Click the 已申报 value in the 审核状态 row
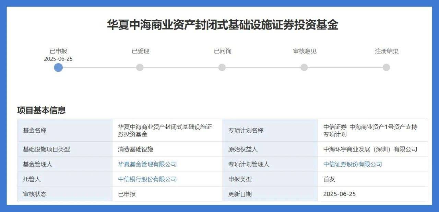Viewport: 439px width, 212px height. coord(127,194)
